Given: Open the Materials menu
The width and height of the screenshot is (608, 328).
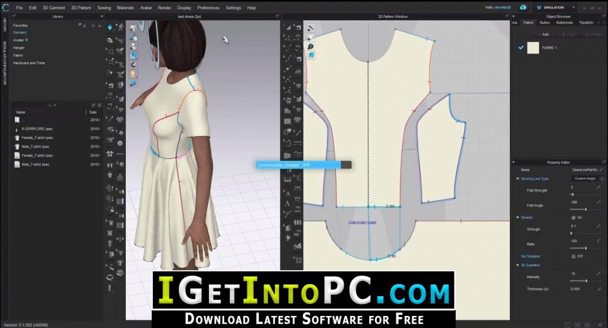Looking at the screenshot, I should (125, 8).
